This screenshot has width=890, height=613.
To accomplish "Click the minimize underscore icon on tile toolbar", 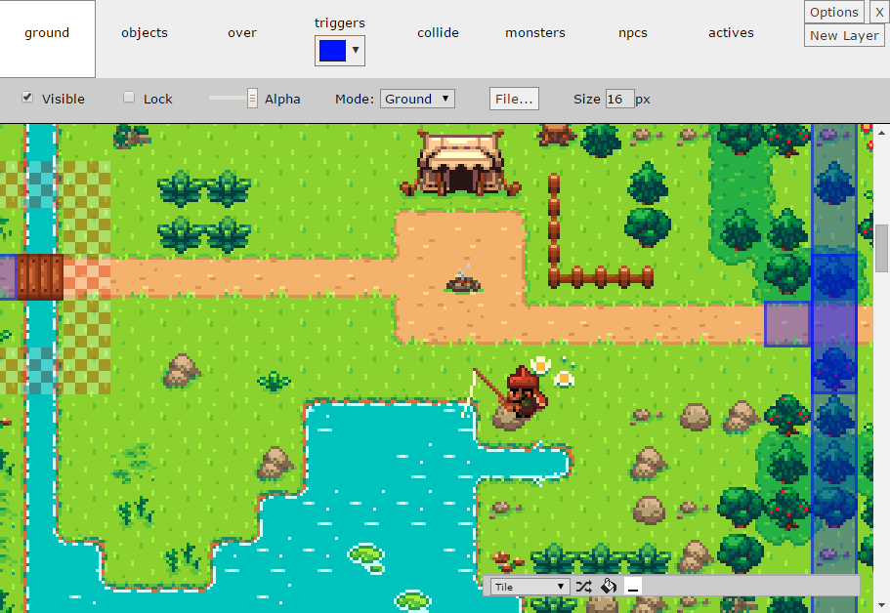I will click(632, 587).
